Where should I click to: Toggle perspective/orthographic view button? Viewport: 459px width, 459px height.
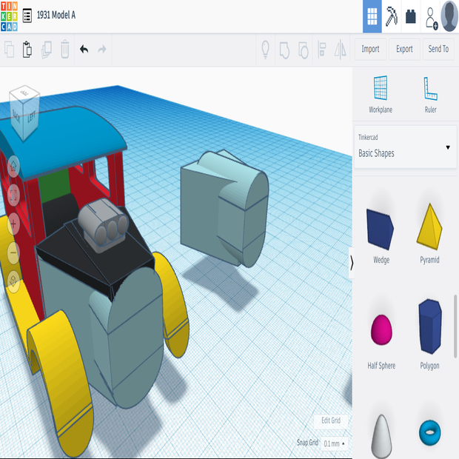[x=13, y=281]
